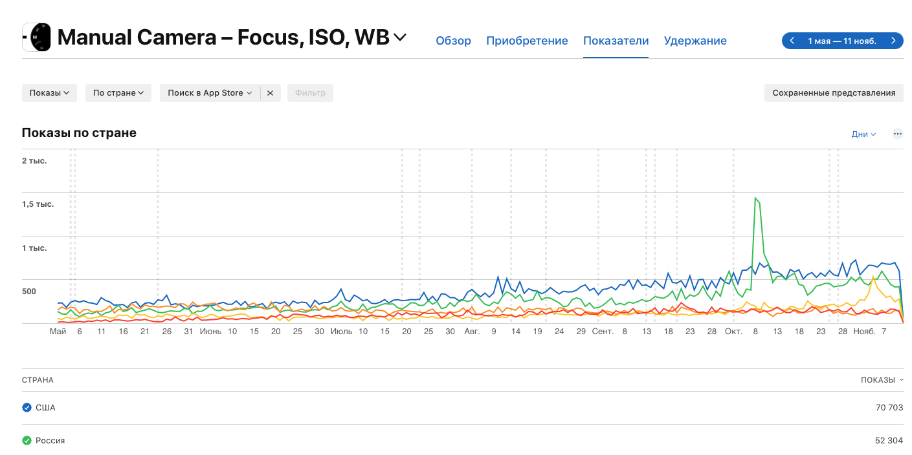
Task: Open Сохраненные представления
Action: pos(834,93)
